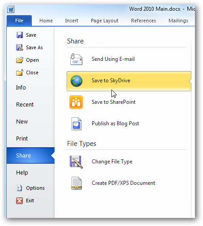The height and width of the screenshot is (226, 203).
Task: Click the Change File Type disk icon
Action: point(76,162)
